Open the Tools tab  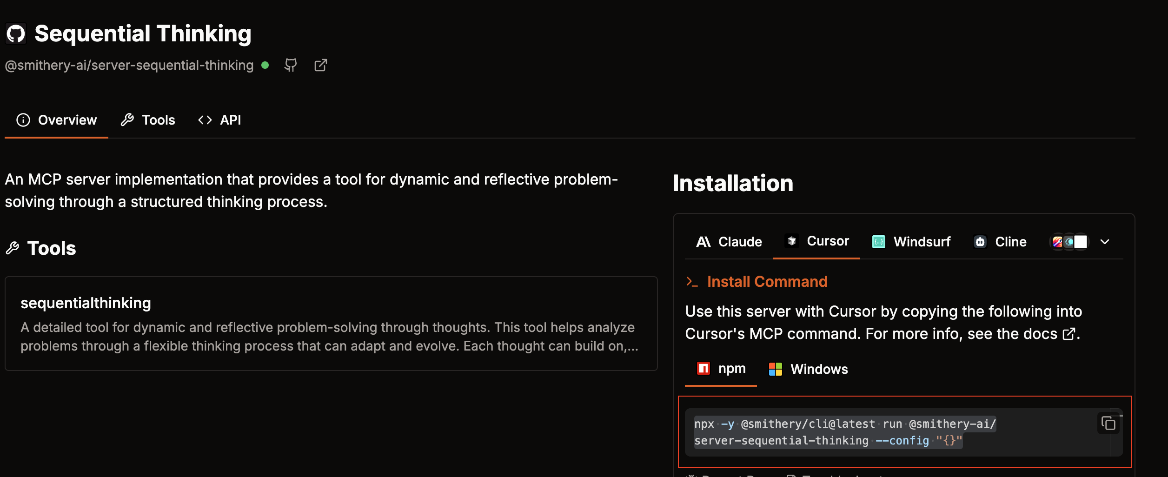click(x=147, y=120)
